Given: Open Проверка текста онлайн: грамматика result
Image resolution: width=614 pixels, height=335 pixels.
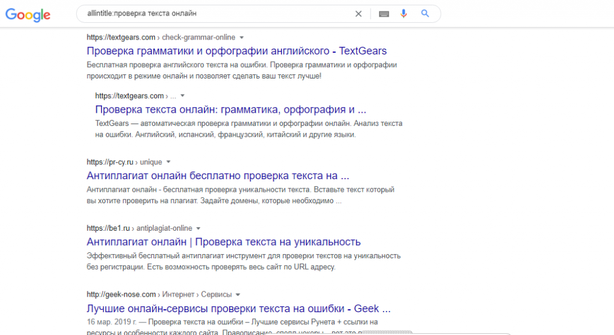Looking at the screenshot, I should 231,110.
